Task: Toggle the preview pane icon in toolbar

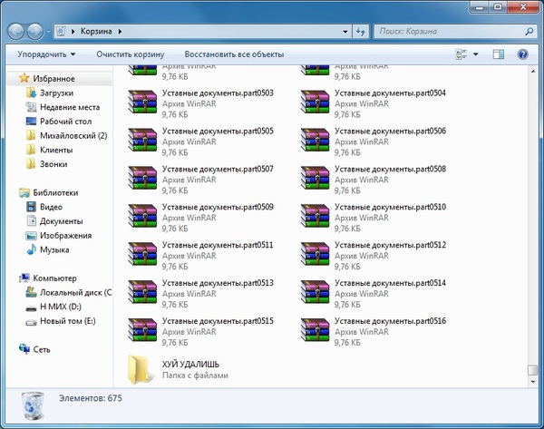Action: coord(499,54)
